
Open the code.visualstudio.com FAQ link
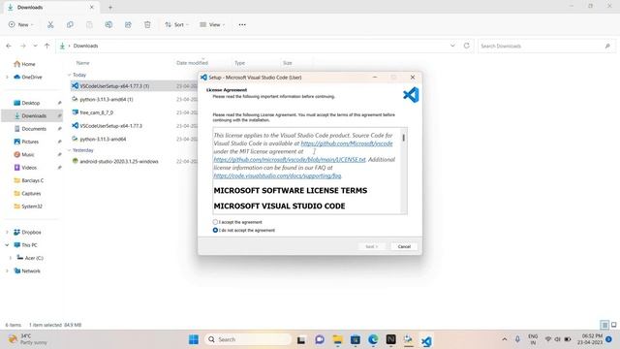click(277, 175)
